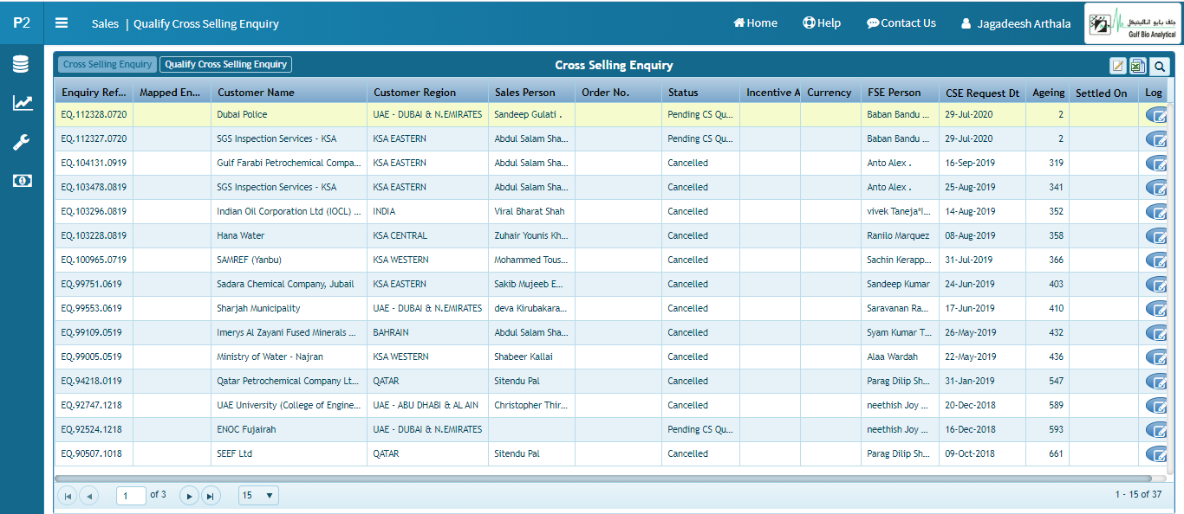Open the database module in sidebar
This screenshot has height=514, width=1184.
point(22,64)
